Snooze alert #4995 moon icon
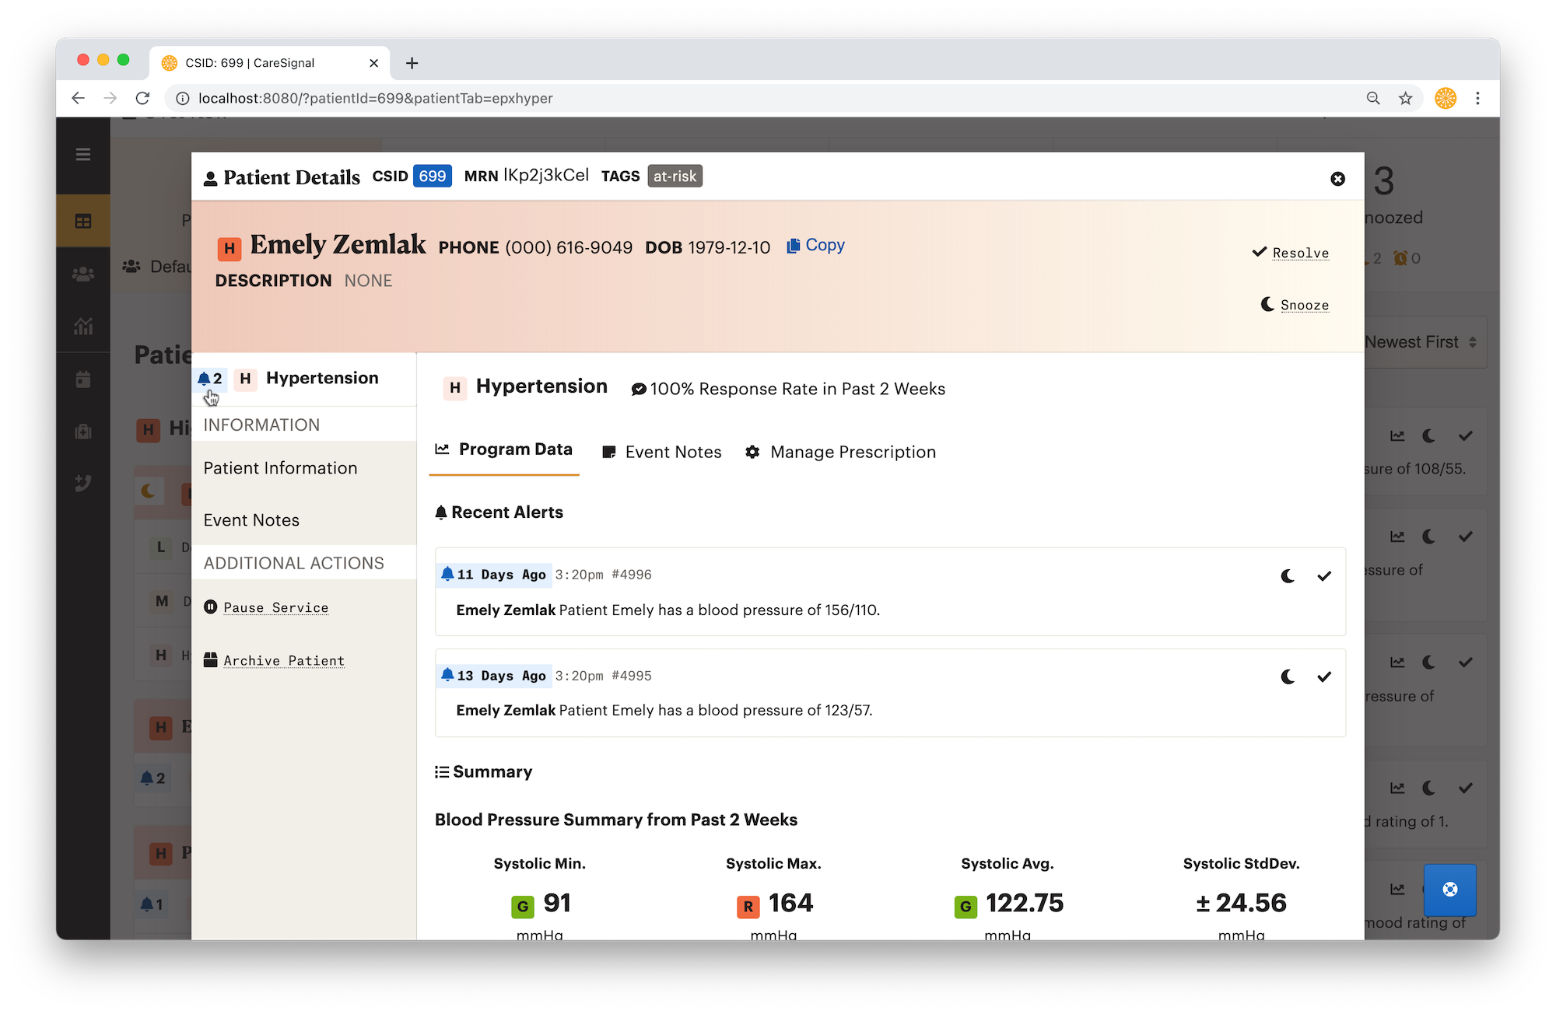The height and width of the screenshot is (1014, 1556). (x=1288, y=677)
